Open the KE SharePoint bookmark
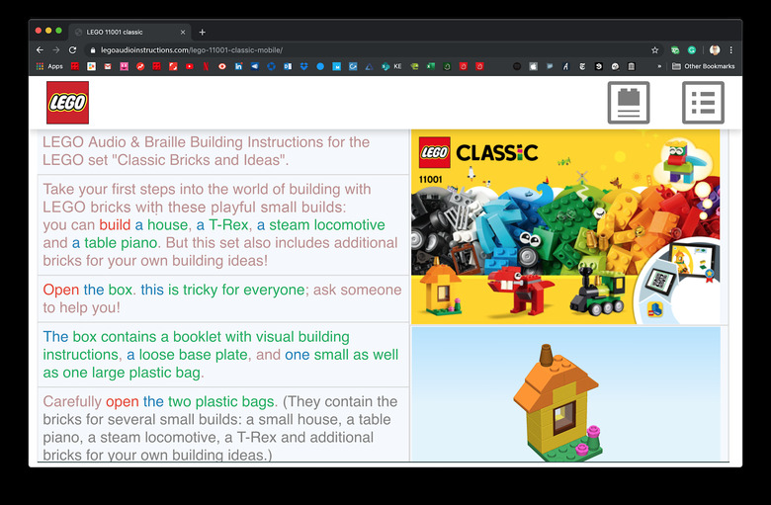Screen dimensions: 771x505 [x=391, y=66]
